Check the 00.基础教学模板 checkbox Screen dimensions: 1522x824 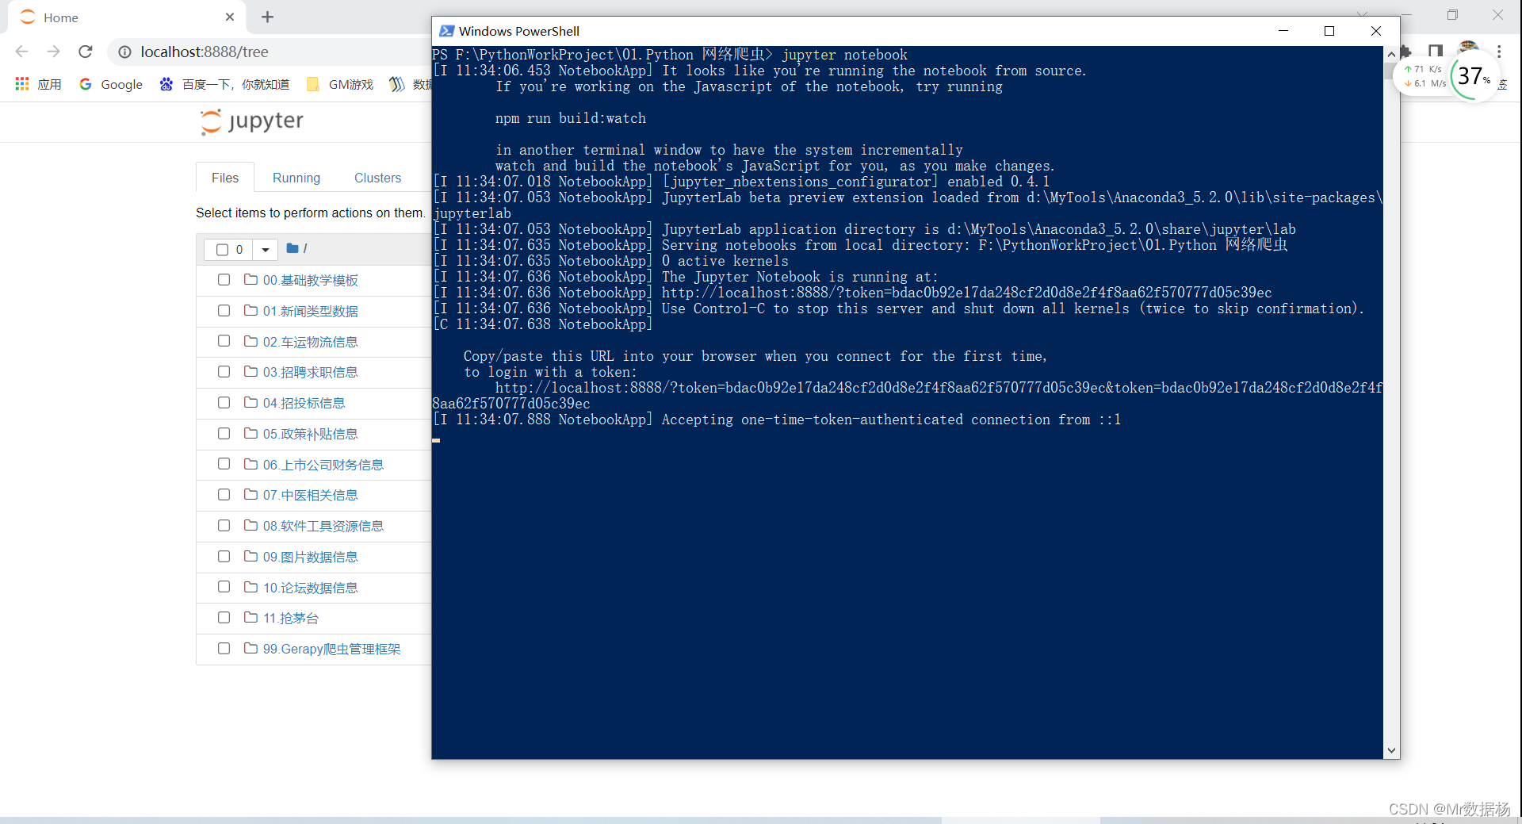pos(224,280)
